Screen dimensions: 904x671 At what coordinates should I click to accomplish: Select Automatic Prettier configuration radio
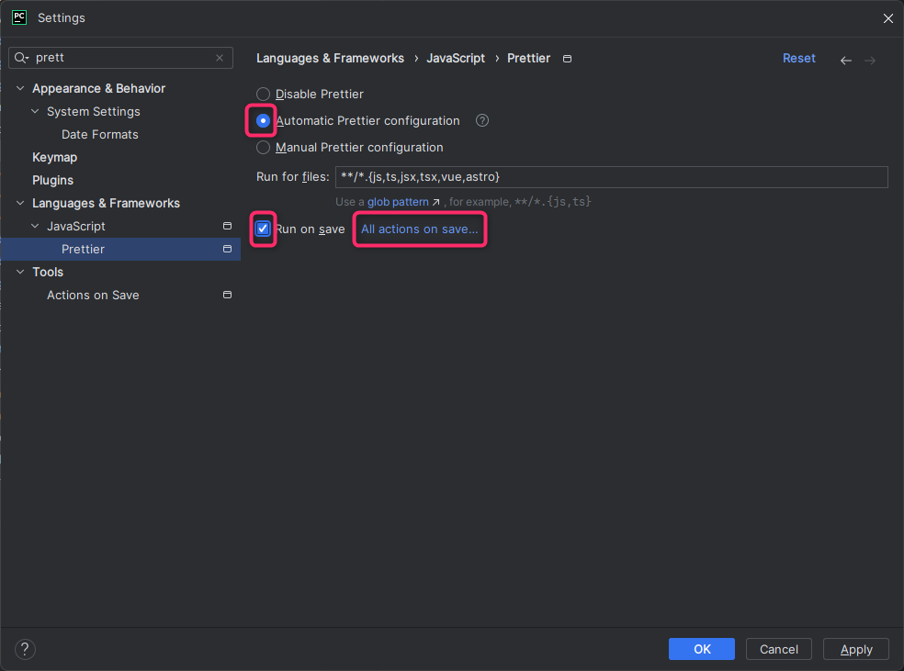pos(263,121)
